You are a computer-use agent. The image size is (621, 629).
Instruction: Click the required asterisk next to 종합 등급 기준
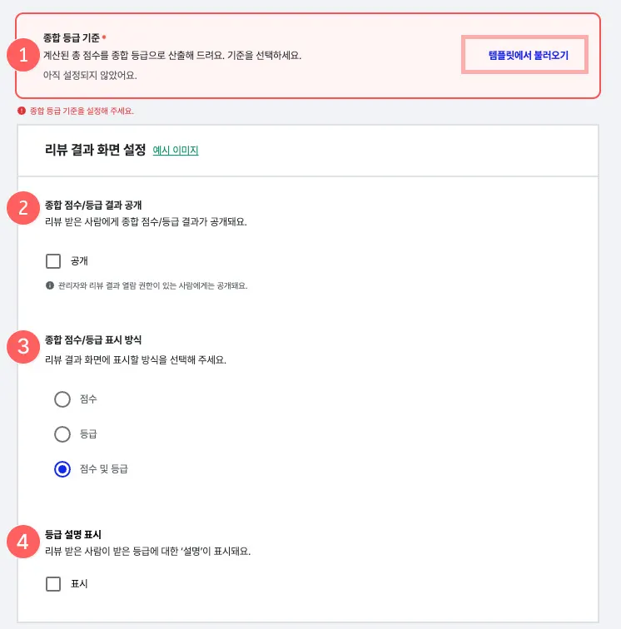click(x=104, y=37)
